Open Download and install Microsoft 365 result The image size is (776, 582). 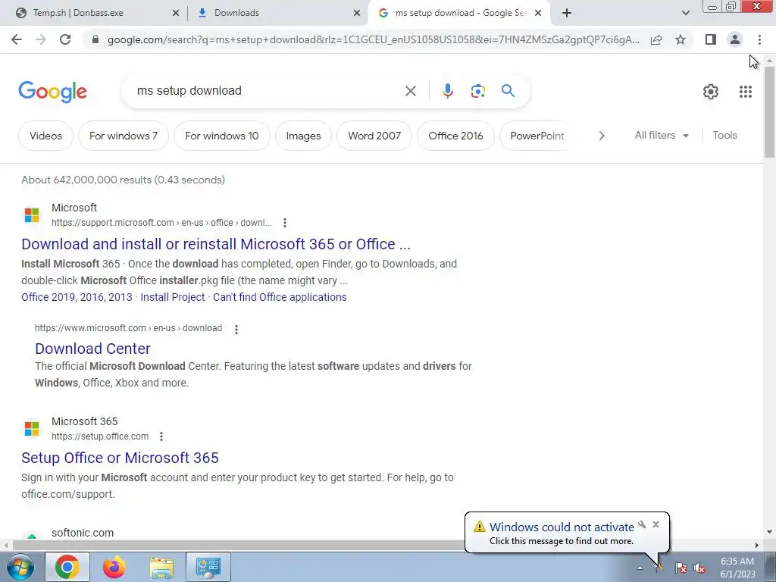(x=216, y=244)
